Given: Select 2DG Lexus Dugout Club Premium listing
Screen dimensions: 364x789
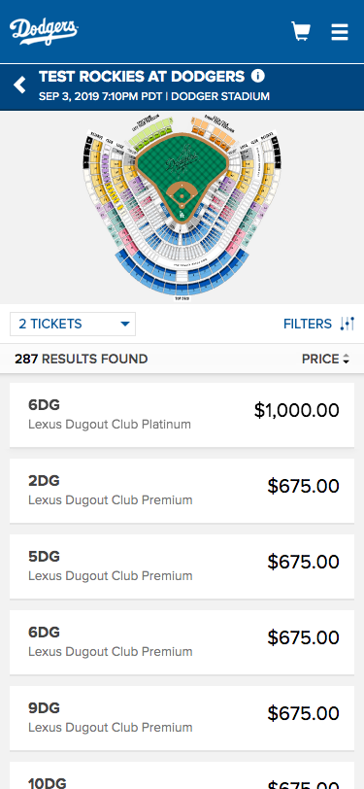Looking at the screenshot, I should 182,491.
